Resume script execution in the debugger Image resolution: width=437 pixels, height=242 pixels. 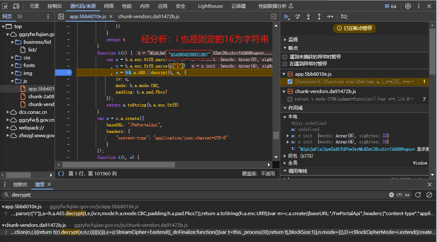286,16
